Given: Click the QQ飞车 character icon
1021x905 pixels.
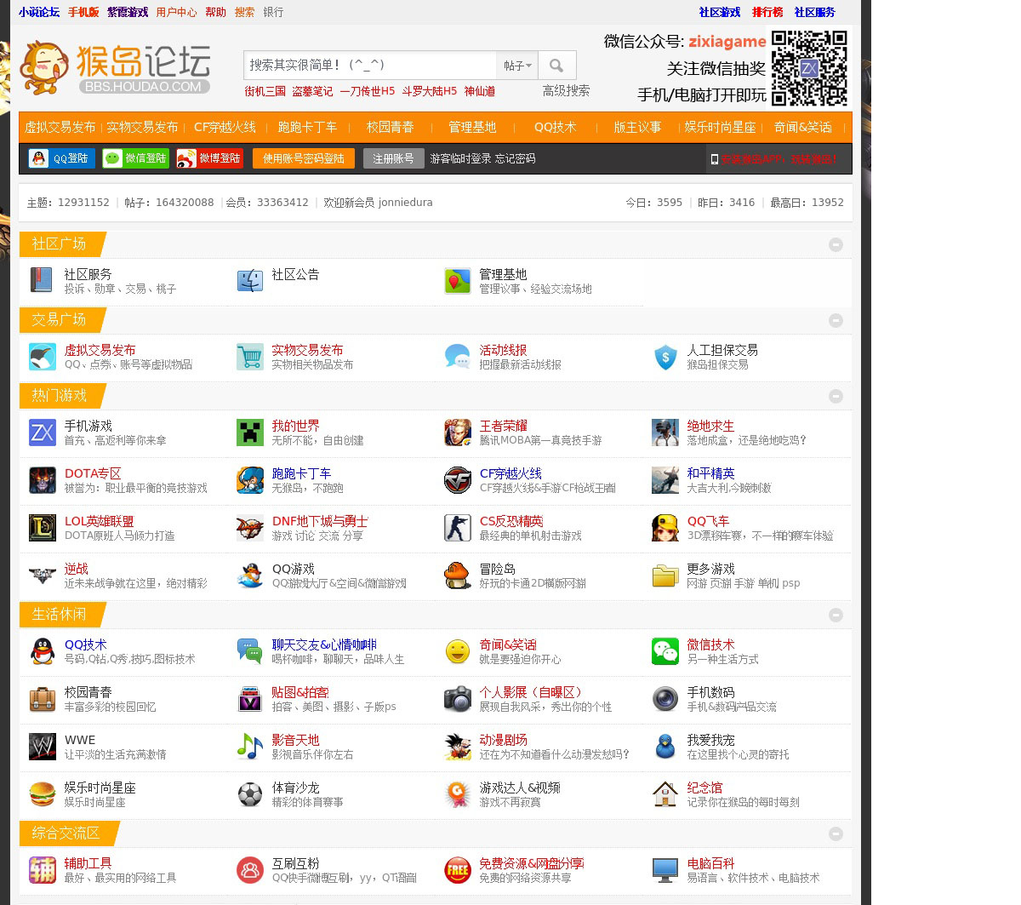Looking at the screenshot, I should coord(665,528).
